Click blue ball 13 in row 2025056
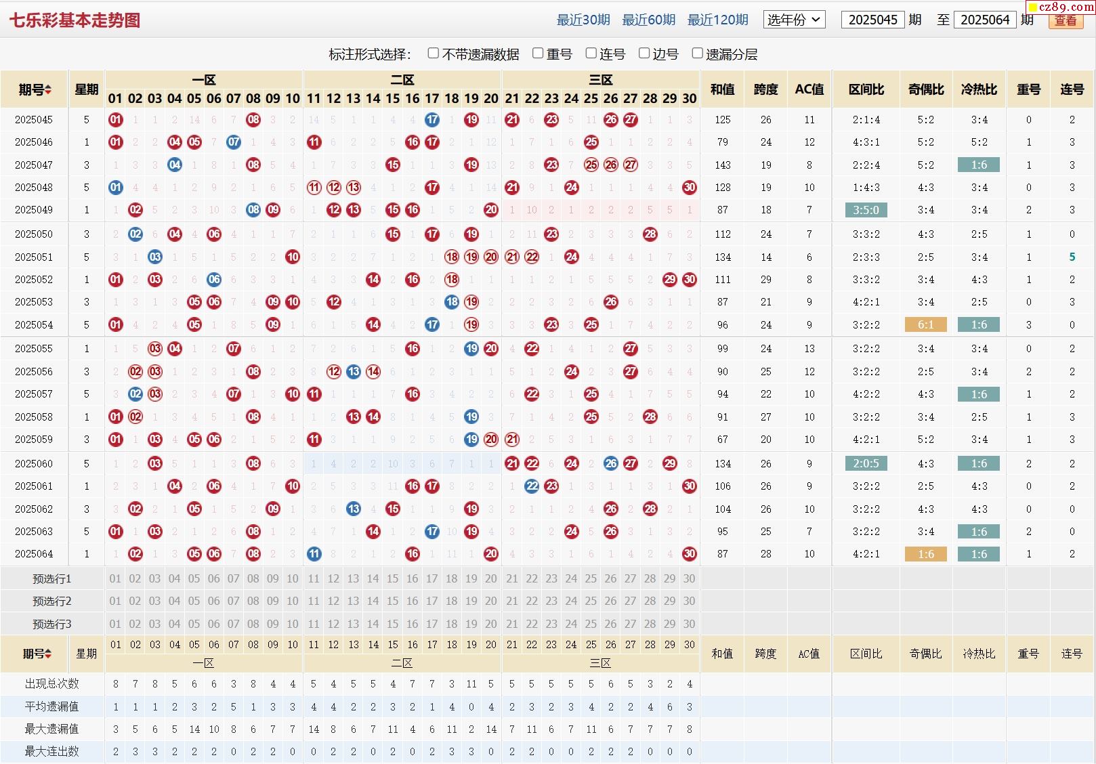The height and width of the screenshot is (764, 1096). tap(354, 372)
